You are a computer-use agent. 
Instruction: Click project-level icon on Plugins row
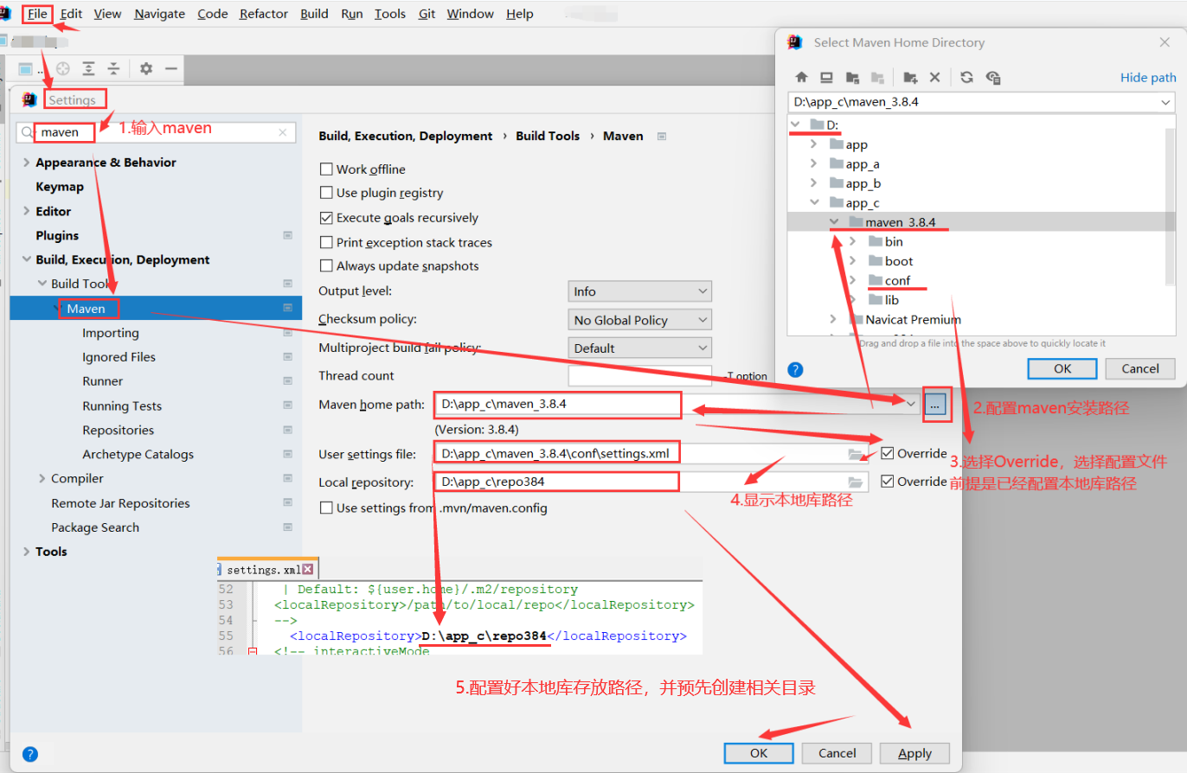287,235
